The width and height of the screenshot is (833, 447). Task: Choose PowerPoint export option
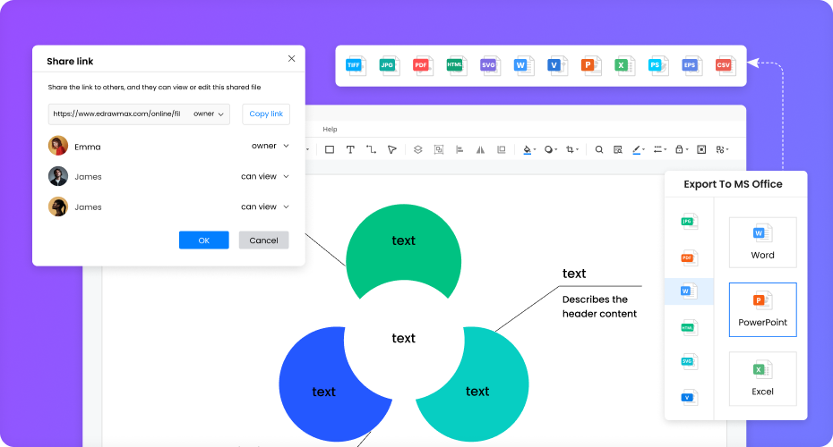pos(762,309)
